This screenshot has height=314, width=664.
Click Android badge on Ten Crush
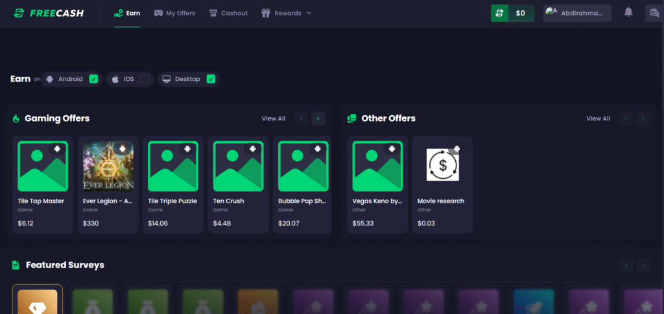(254, 148)
